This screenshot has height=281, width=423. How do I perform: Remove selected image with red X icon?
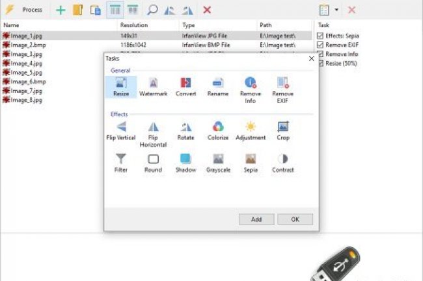tap(207, 10)
